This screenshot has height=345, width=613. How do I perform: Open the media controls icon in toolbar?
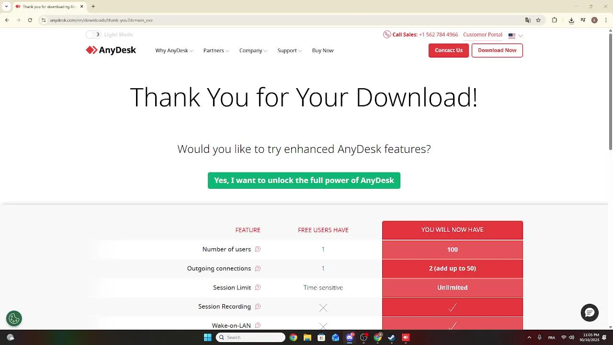(583, 20)
